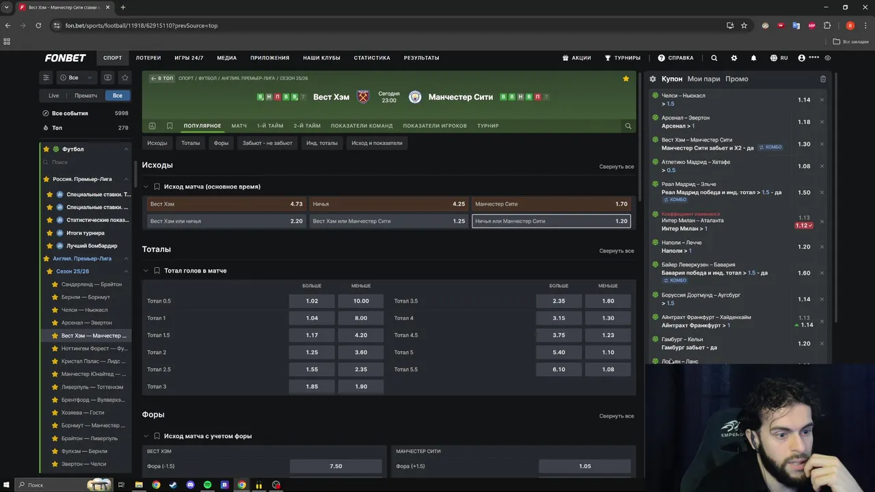This screenshot has width=875, height=492.
Task: Open coupon settings gear
Action: (x=653, y=79)
